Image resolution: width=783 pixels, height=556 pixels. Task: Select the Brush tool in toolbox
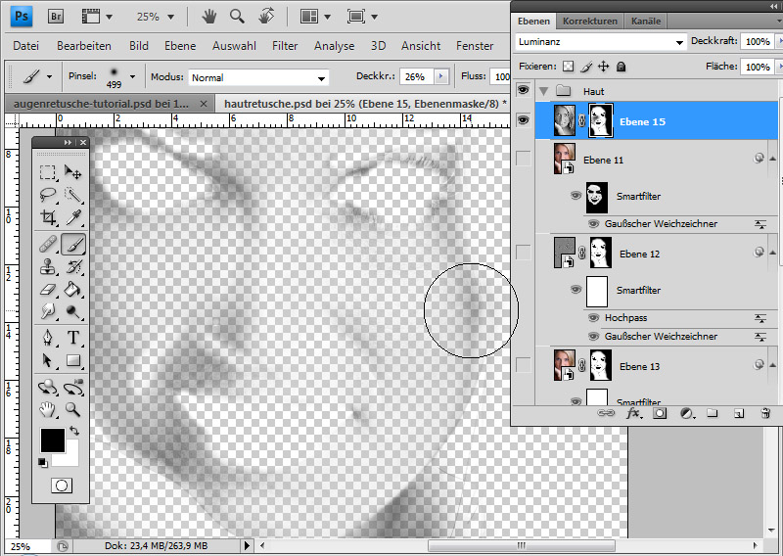click(73, 245)
